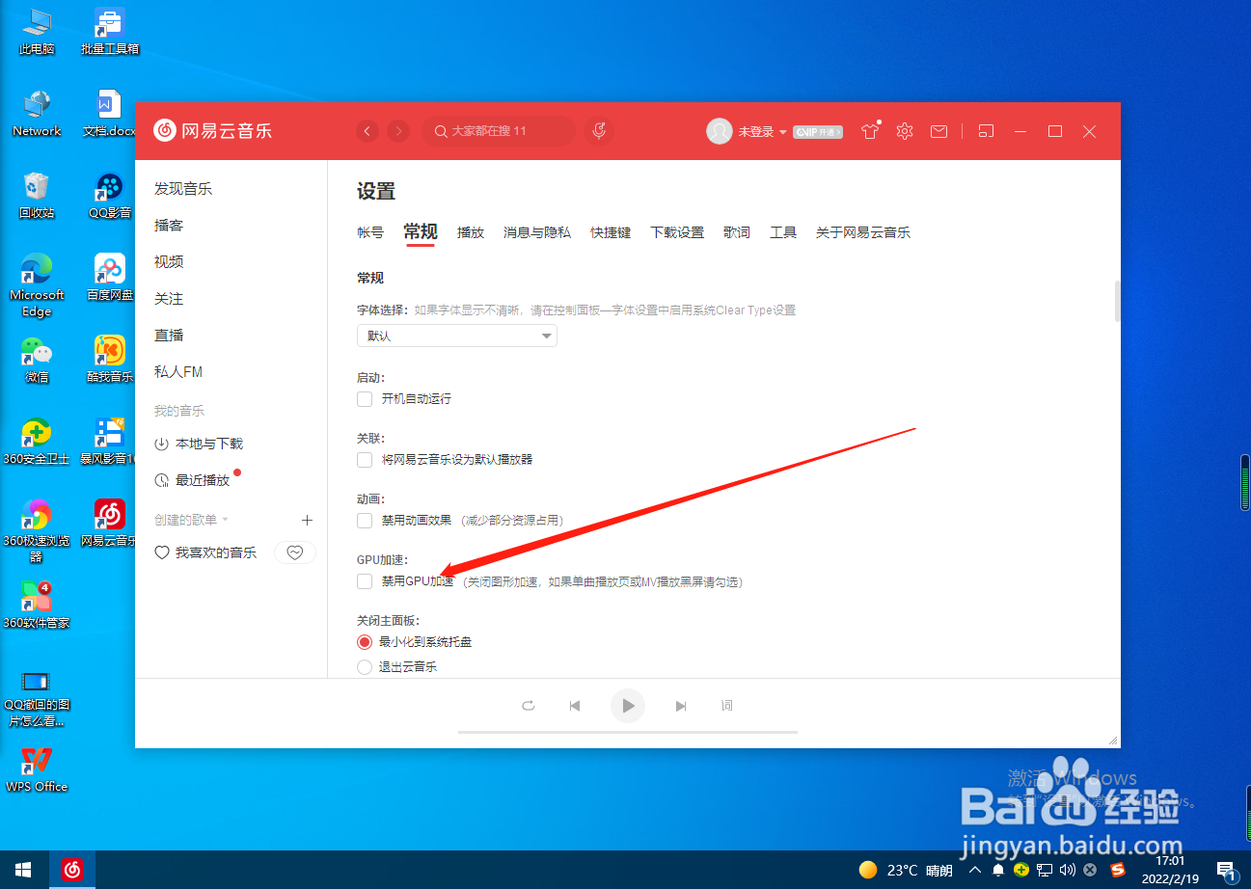Viewport: 1251px width, 889px height.
Task: Open the 字体选择 默认 dropdown
Action: coord(457,336)
